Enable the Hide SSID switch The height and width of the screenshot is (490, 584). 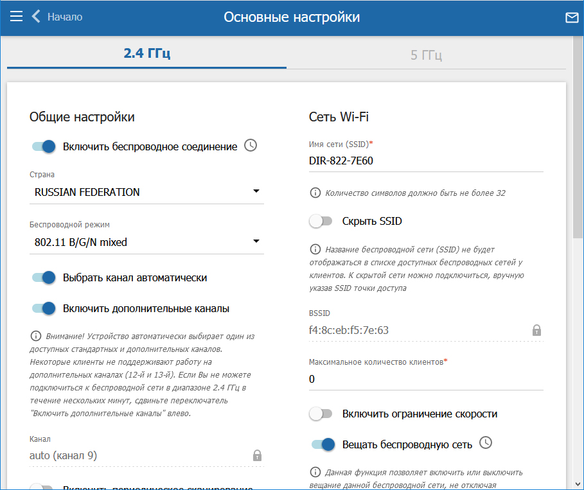coord(321,221)
